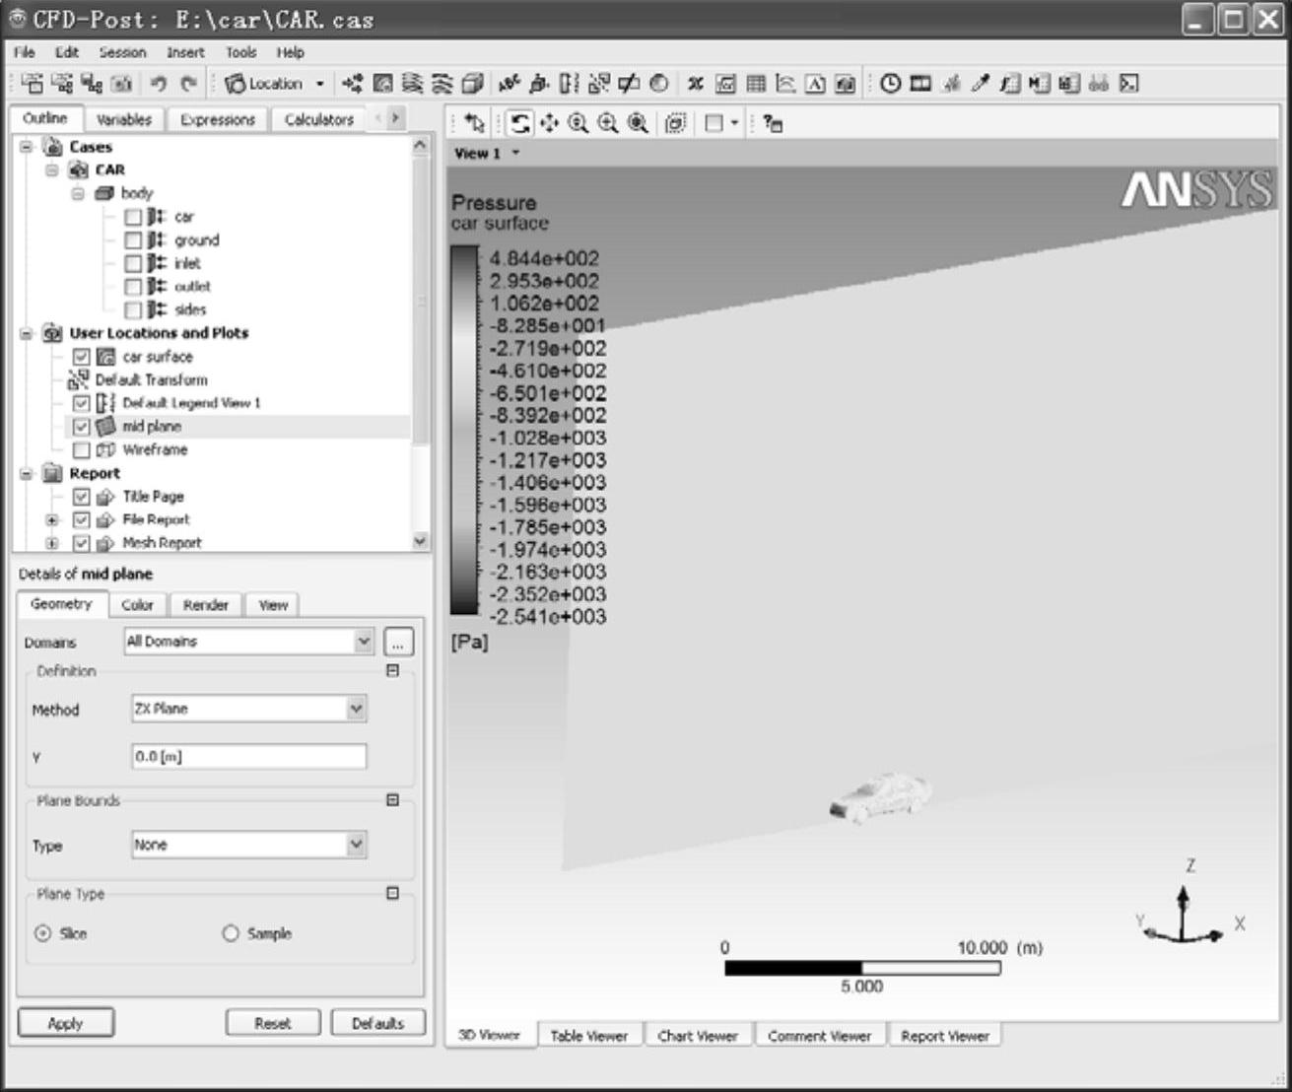1292x1092 pixels.
Task: Open the Insert menu
Action: pyautogui.click(x=185, y=52)
